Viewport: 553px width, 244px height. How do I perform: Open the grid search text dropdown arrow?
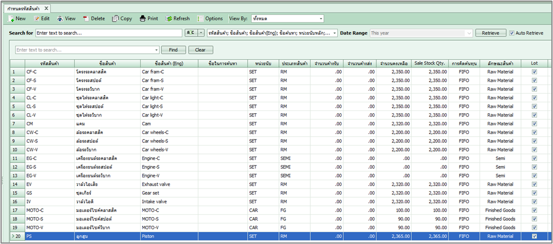pyautogui.click(x=157, y=50)
